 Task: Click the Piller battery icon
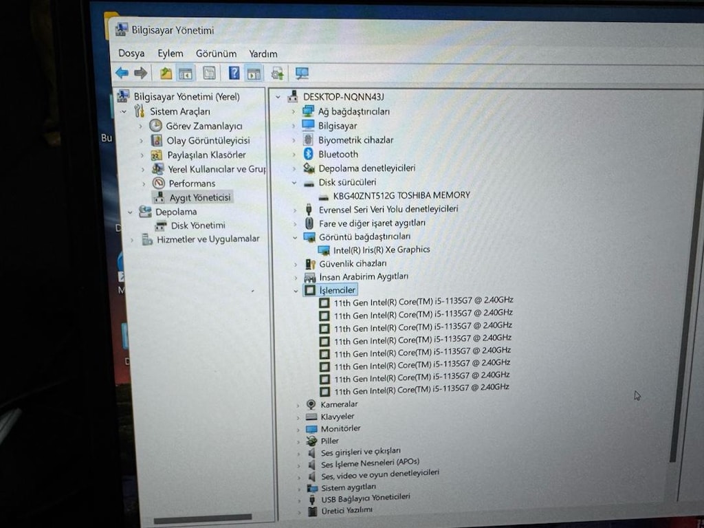(311, 441)
